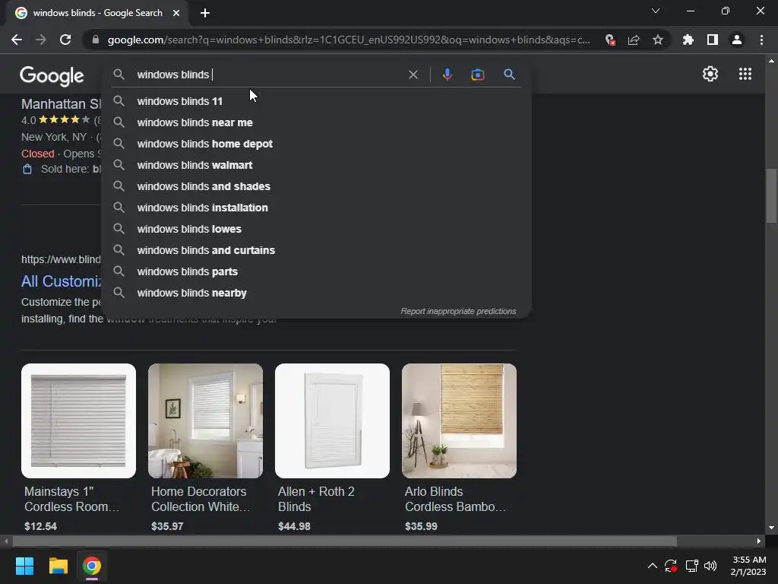
Task: Clear the search box text
Action: (413, 75)
